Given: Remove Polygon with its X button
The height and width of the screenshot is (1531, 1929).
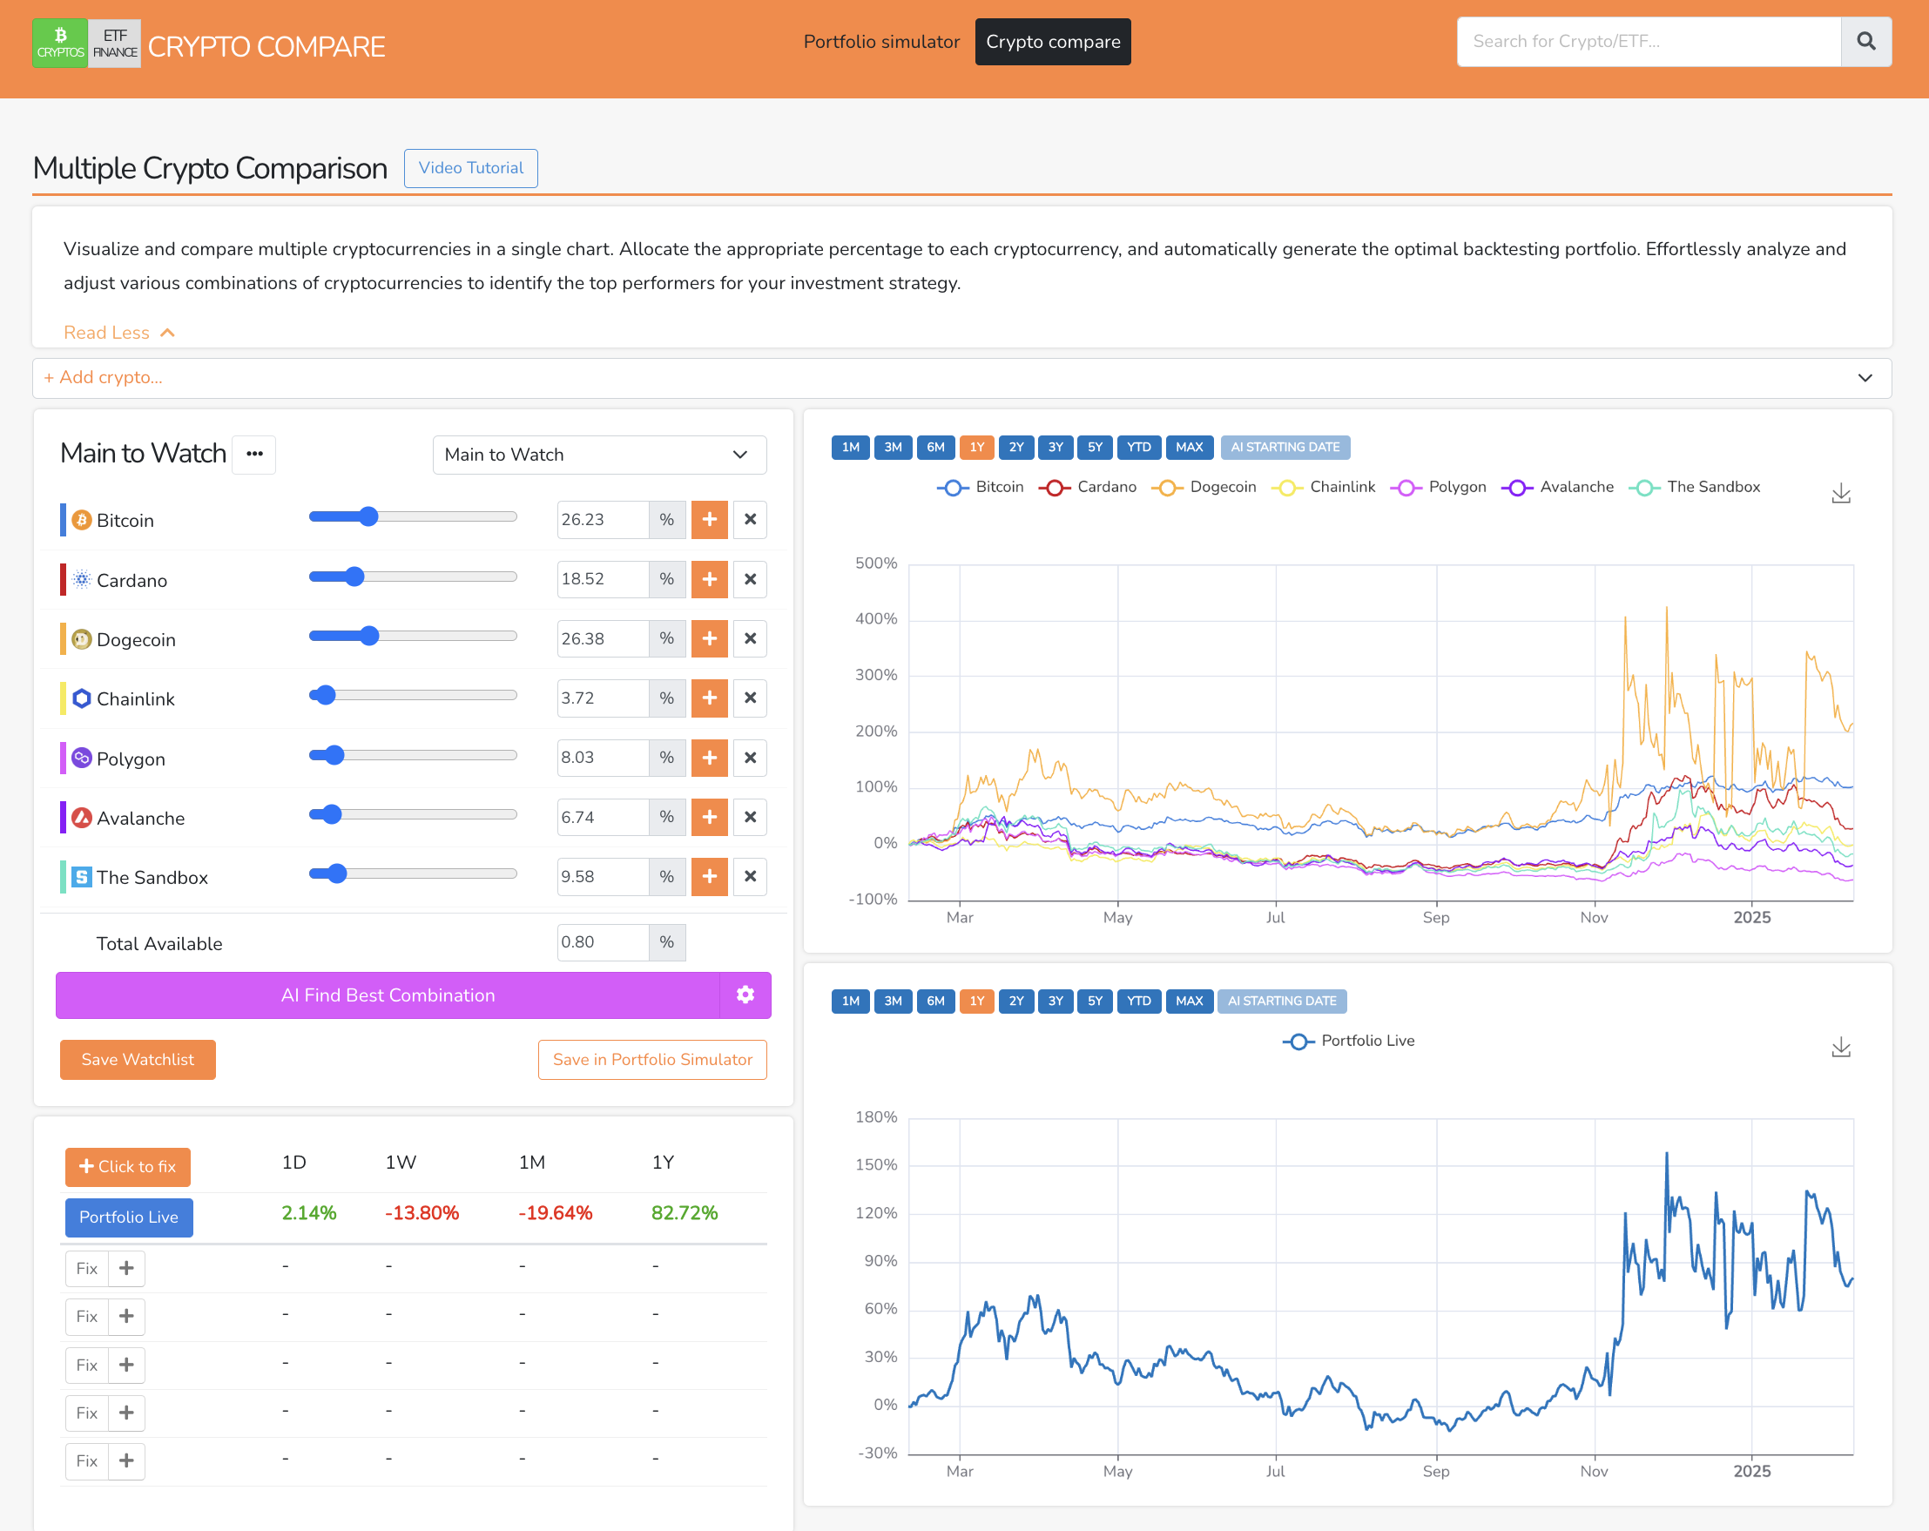Looking at the screenshot, I should 750,758.
